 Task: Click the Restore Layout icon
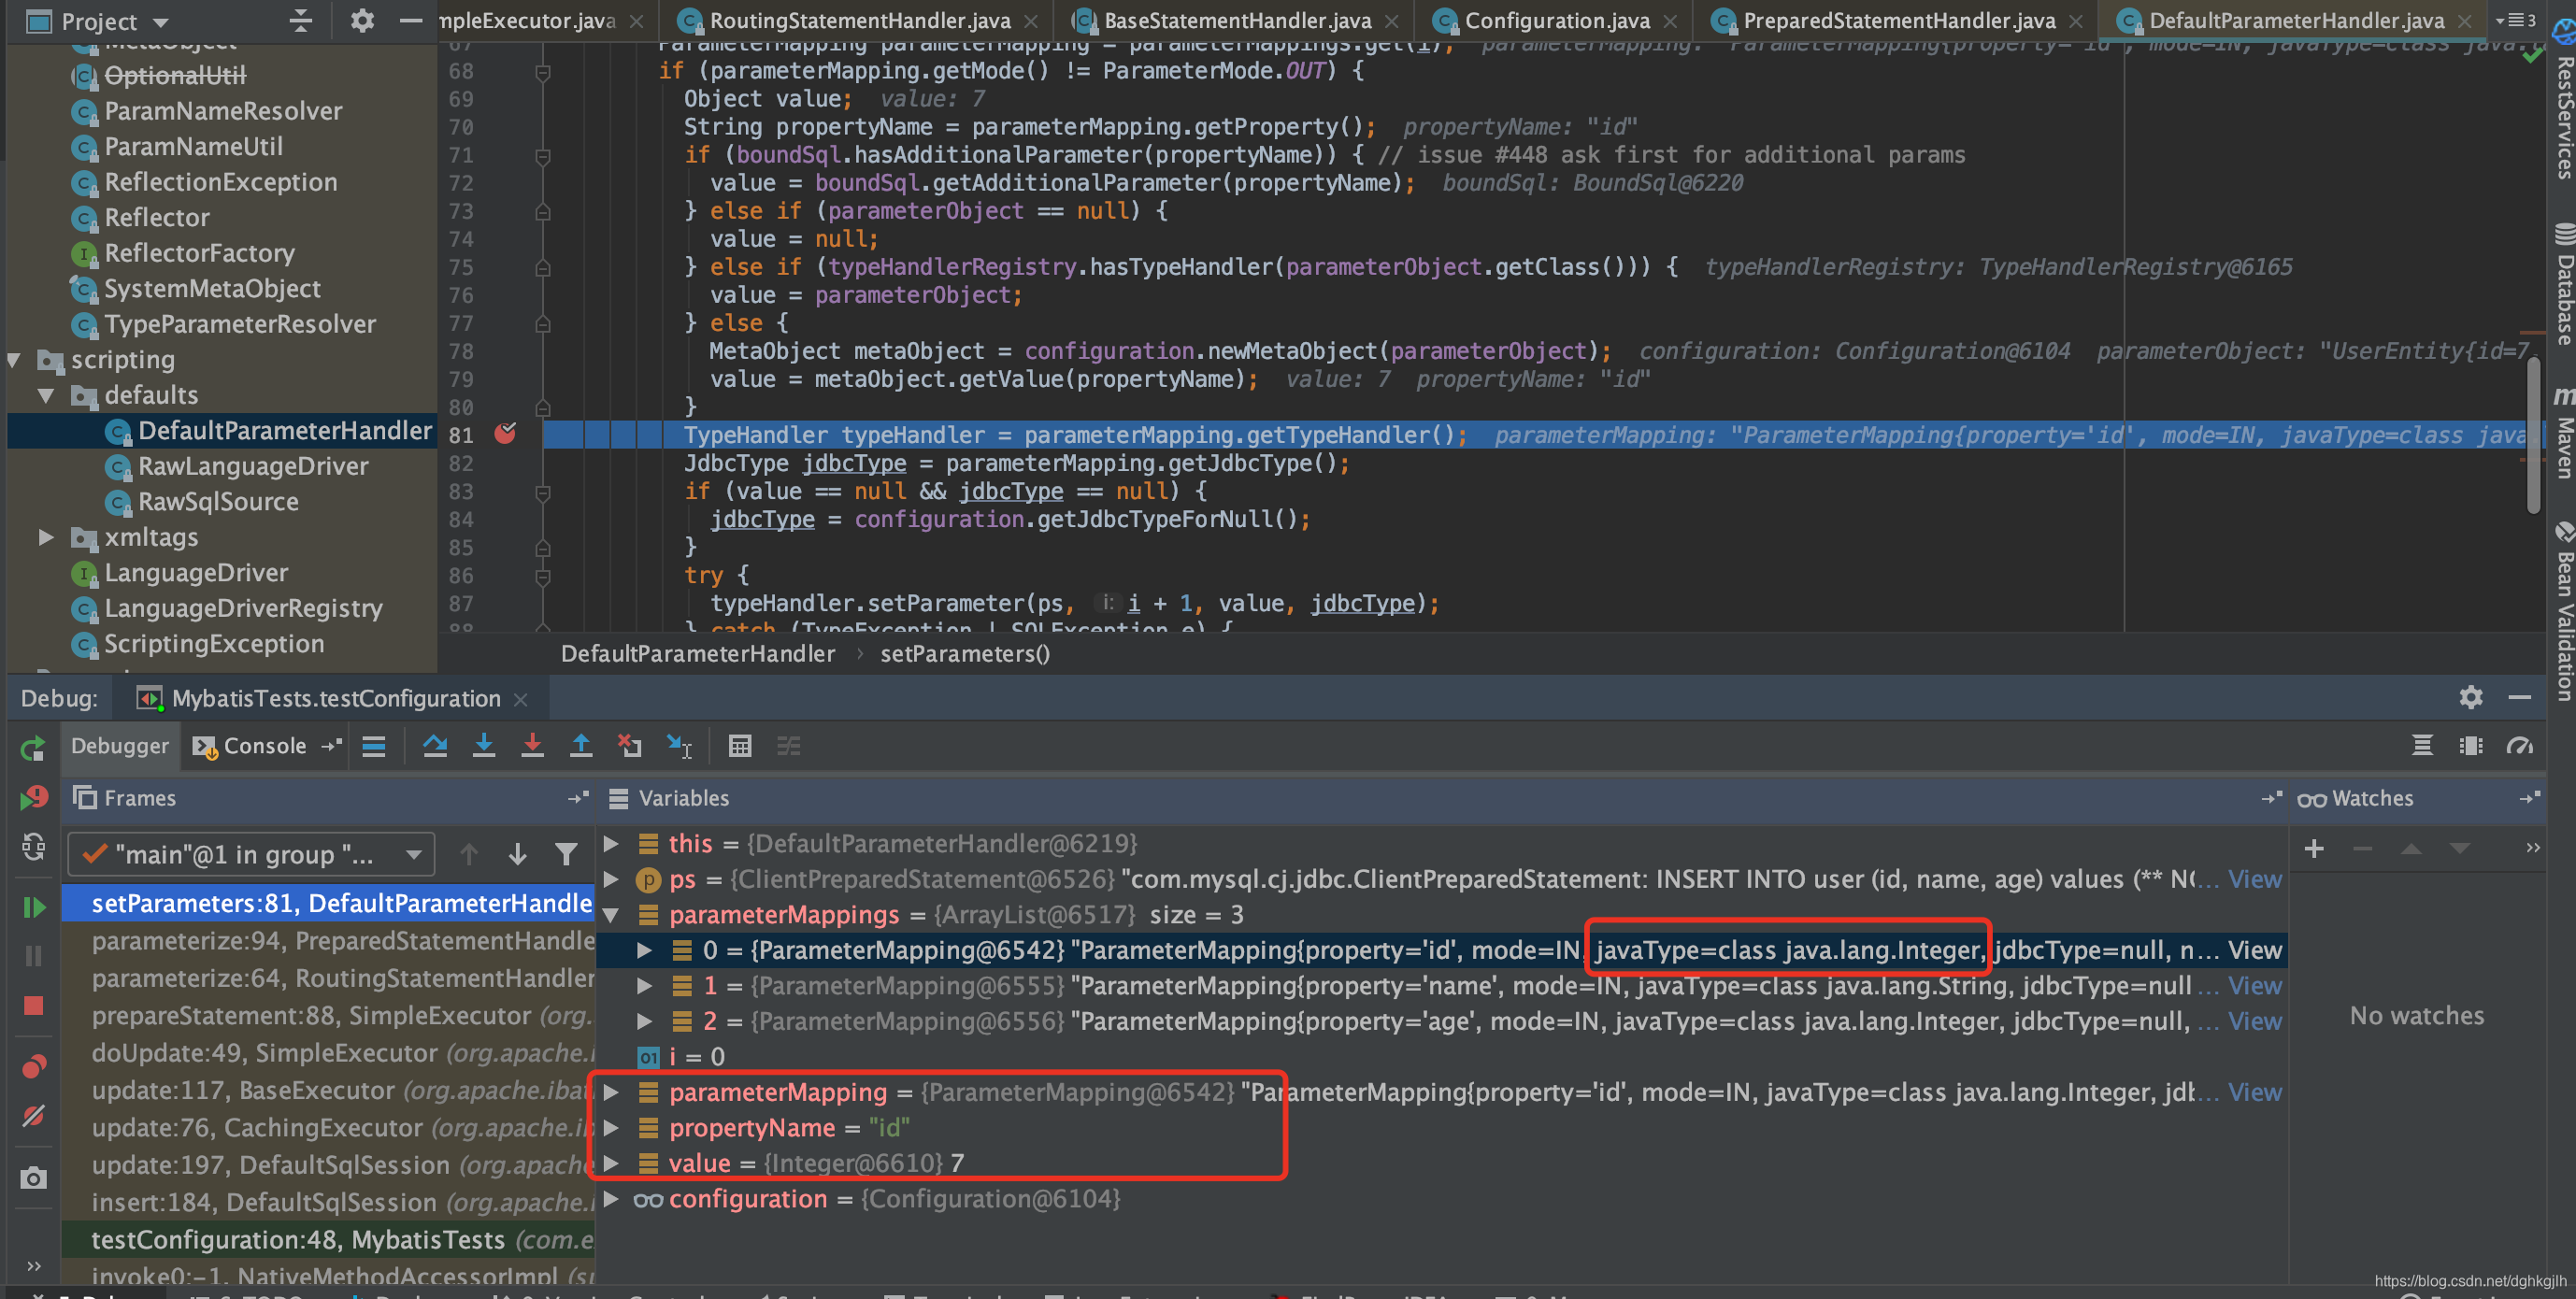(2422, 746)
